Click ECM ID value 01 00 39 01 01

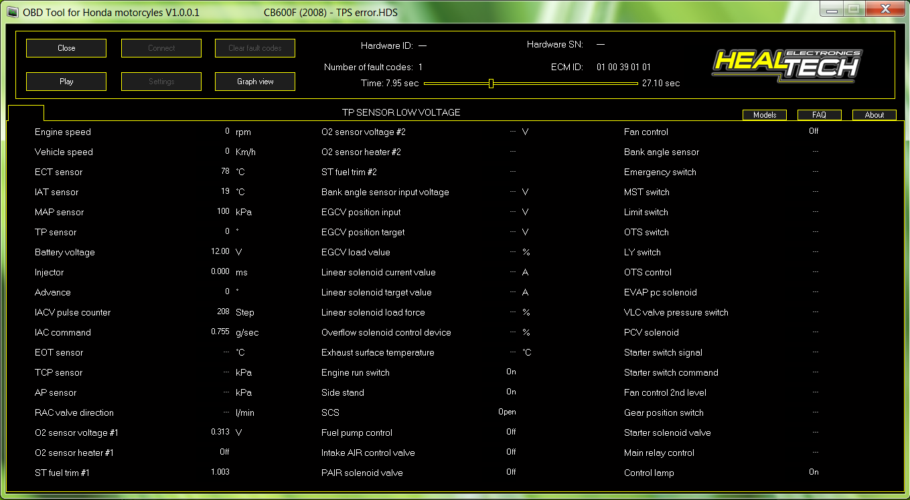point(623,67)
